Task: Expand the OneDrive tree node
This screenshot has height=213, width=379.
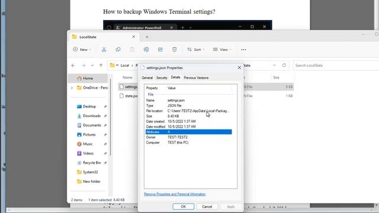Action: 72,88
